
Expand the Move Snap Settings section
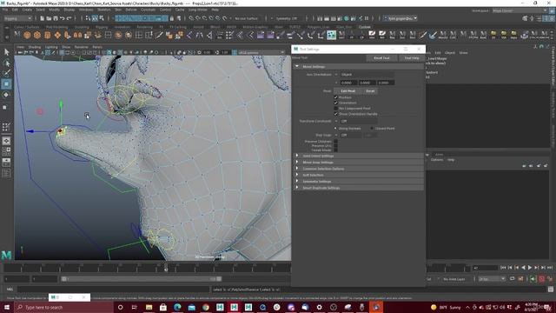(x=358, y=163)
